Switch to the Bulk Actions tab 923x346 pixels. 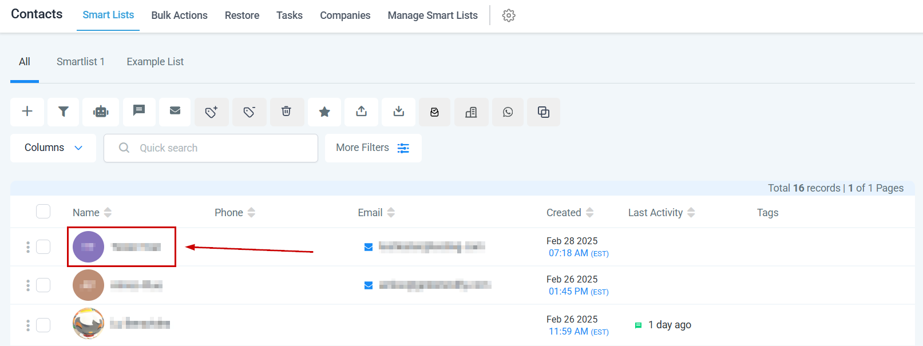click(x=179, y=15)
